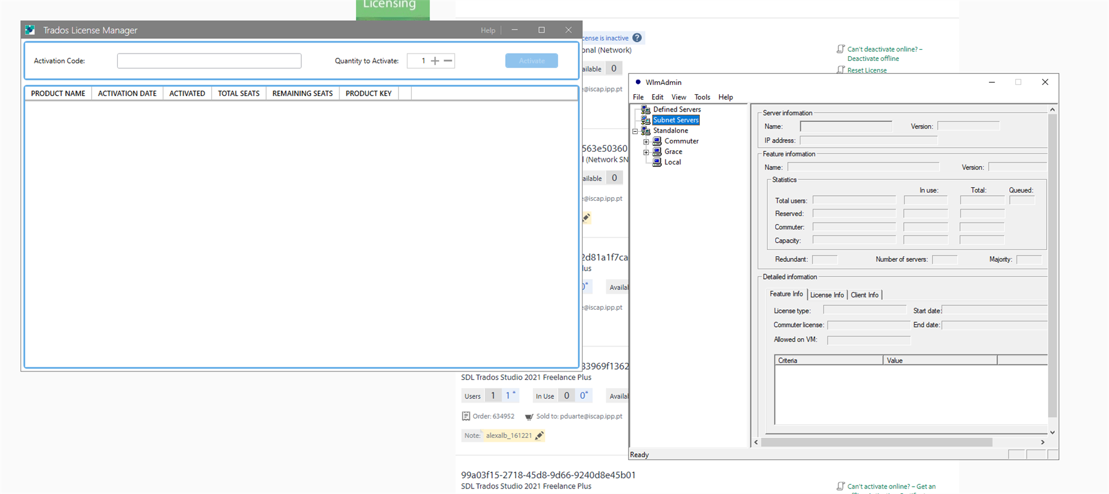Screen dimensions: 1109x494
Task: Open the license inactive help question icon
Action: (x=637, y=38)
